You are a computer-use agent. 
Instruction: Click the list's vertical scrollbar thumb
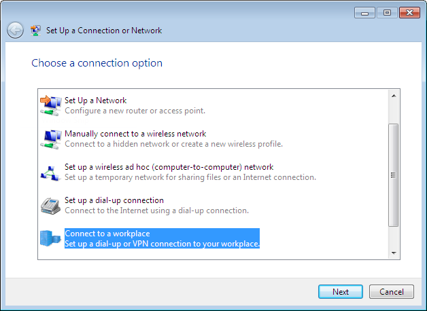[392, 175]
